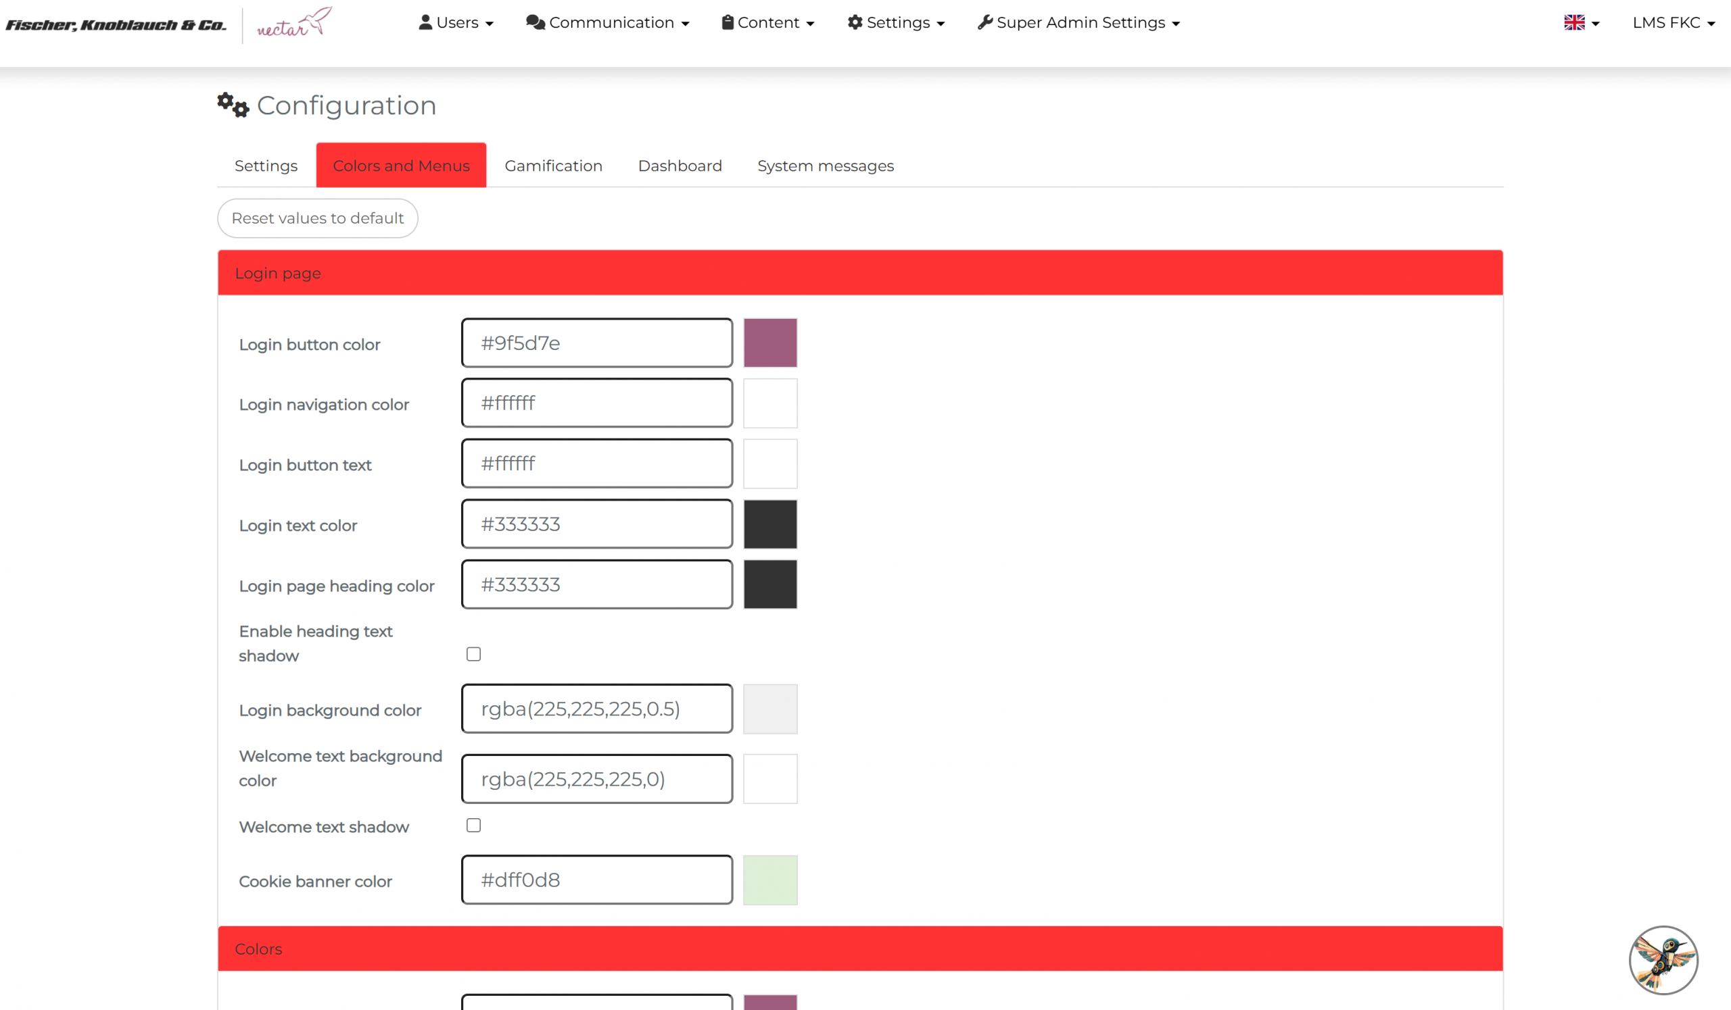
Task: Click the nectar hummingbird logo
Action: tap(294, 23)
